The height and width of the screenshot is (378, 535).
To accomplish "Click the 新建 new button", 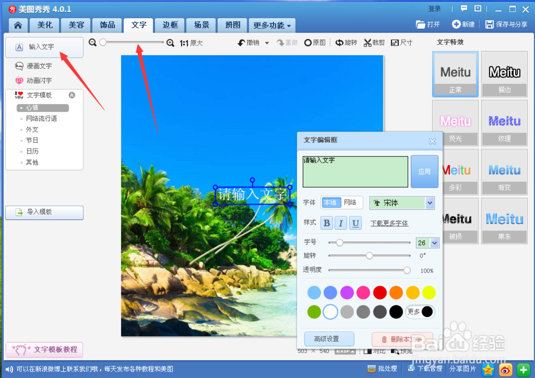I will tap(463, 24).
